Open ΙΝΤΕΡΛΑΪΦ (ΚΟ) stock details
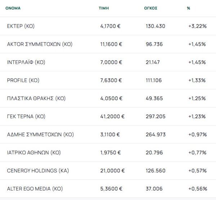216x200 pixels. 26,62
